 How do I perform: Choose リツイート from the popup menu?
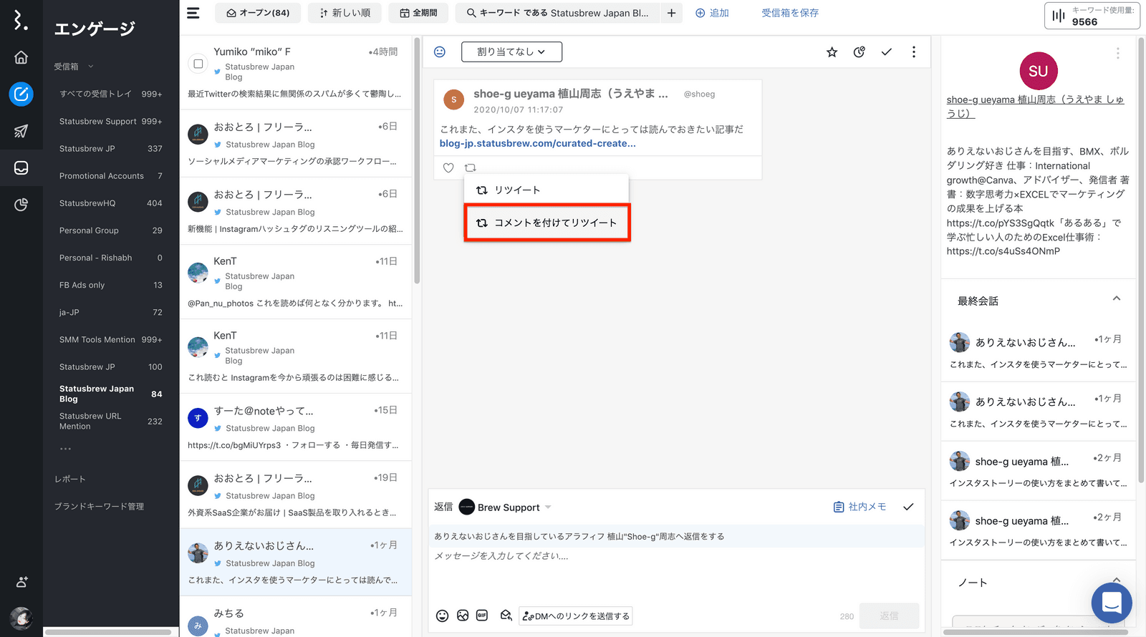click(x=517, y=190)
